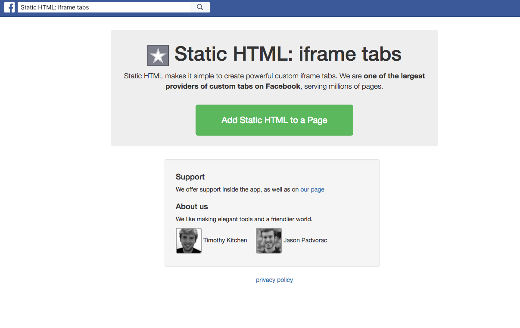
Task: Click the name Jason Padvorac
Action: click(x=305, y=240)
